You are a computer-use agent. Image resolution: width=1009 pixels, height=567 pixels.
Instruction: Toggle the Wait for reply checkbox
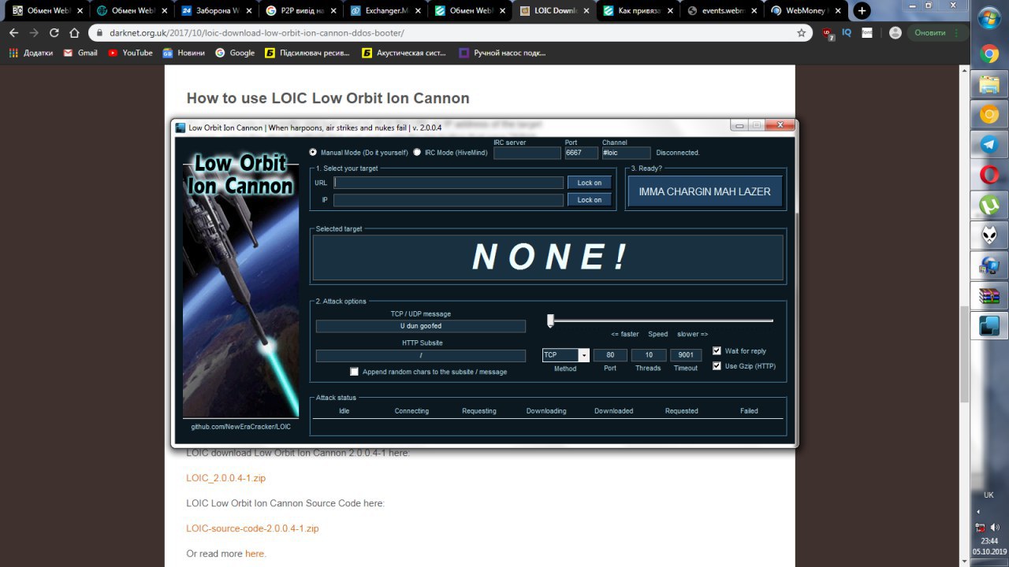[x=717, y=351]
